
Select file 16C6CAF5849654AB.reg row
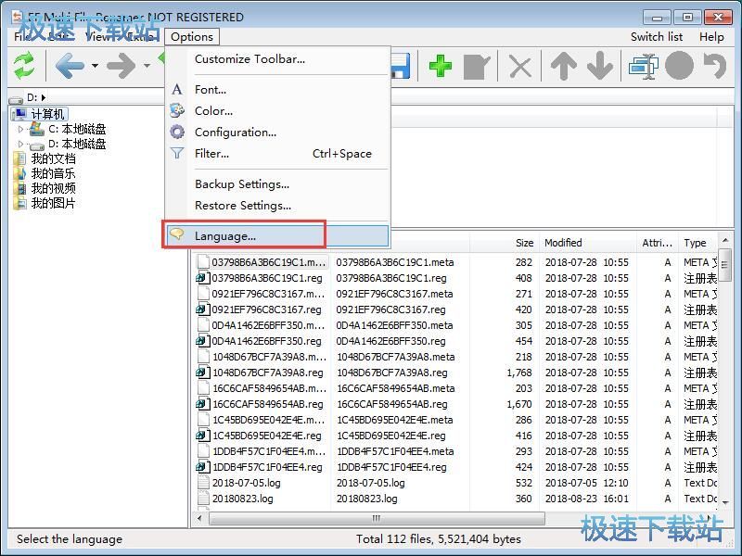[x=268, y=404]
